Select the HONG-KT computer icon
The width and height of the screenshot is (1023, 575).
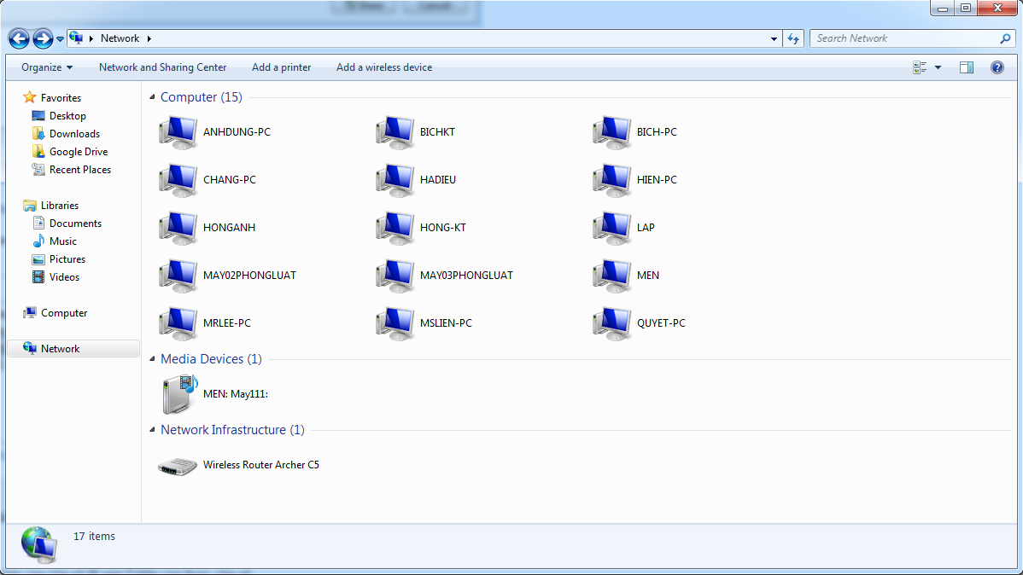(x=395, y=228)
